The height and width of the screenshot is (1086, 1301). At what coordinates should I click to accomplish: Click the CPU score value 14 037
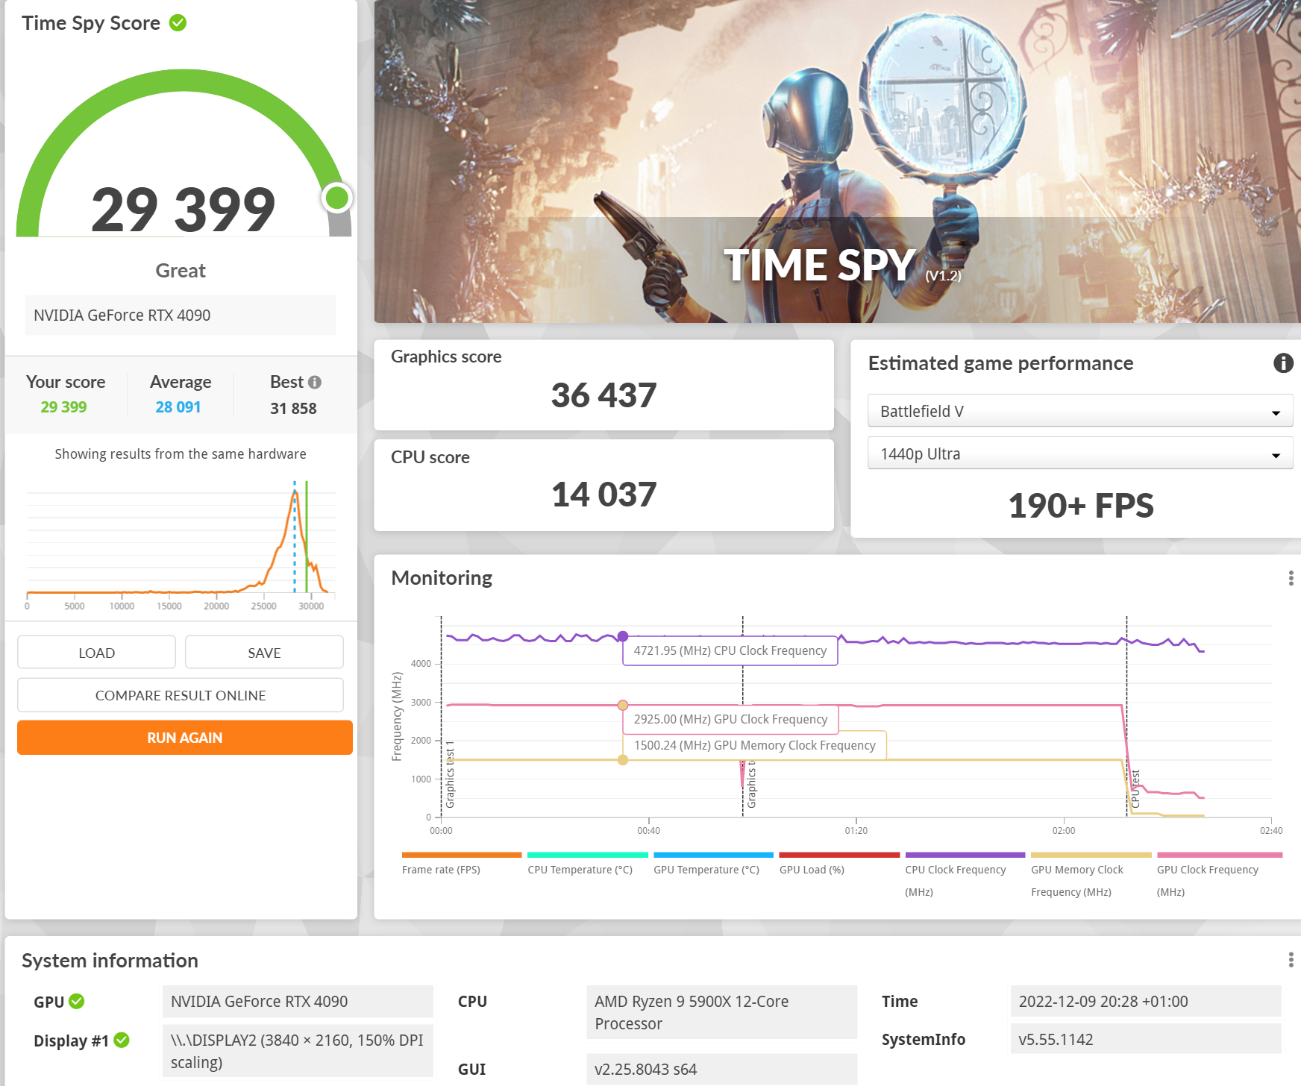604,495
